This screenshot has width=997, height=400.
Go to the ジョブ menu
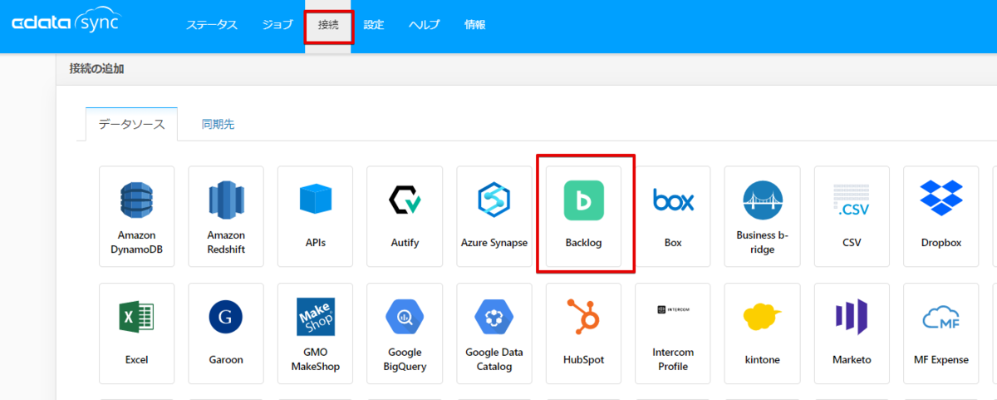(x=277, y=25)
